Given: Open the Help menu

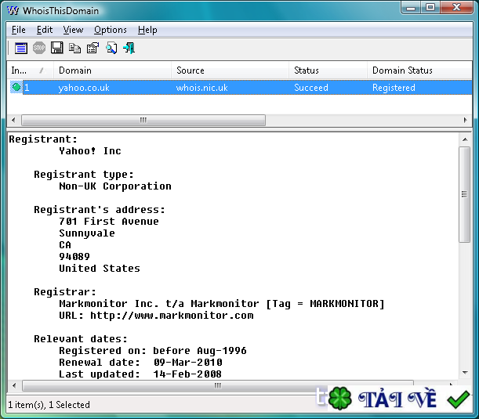Looking at the screenshot, I should [147, 30].
